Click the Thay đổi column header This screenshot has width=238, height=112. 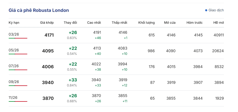tap(70, 23)
